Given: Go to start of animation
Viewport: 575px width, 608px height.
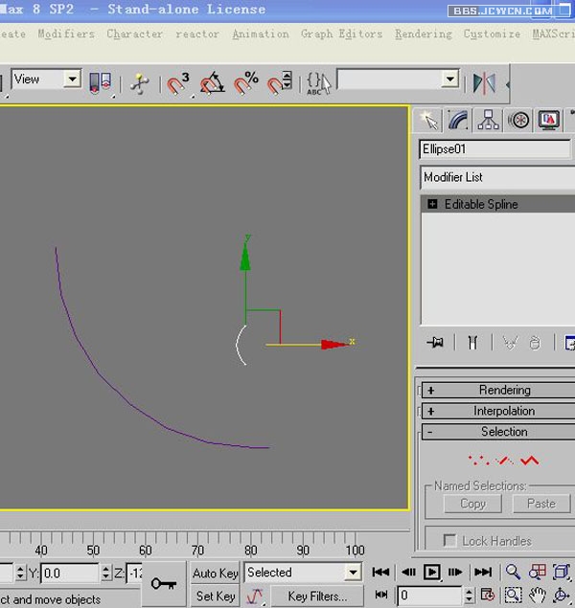Looking at the screenshot, I should coord(380,572).
